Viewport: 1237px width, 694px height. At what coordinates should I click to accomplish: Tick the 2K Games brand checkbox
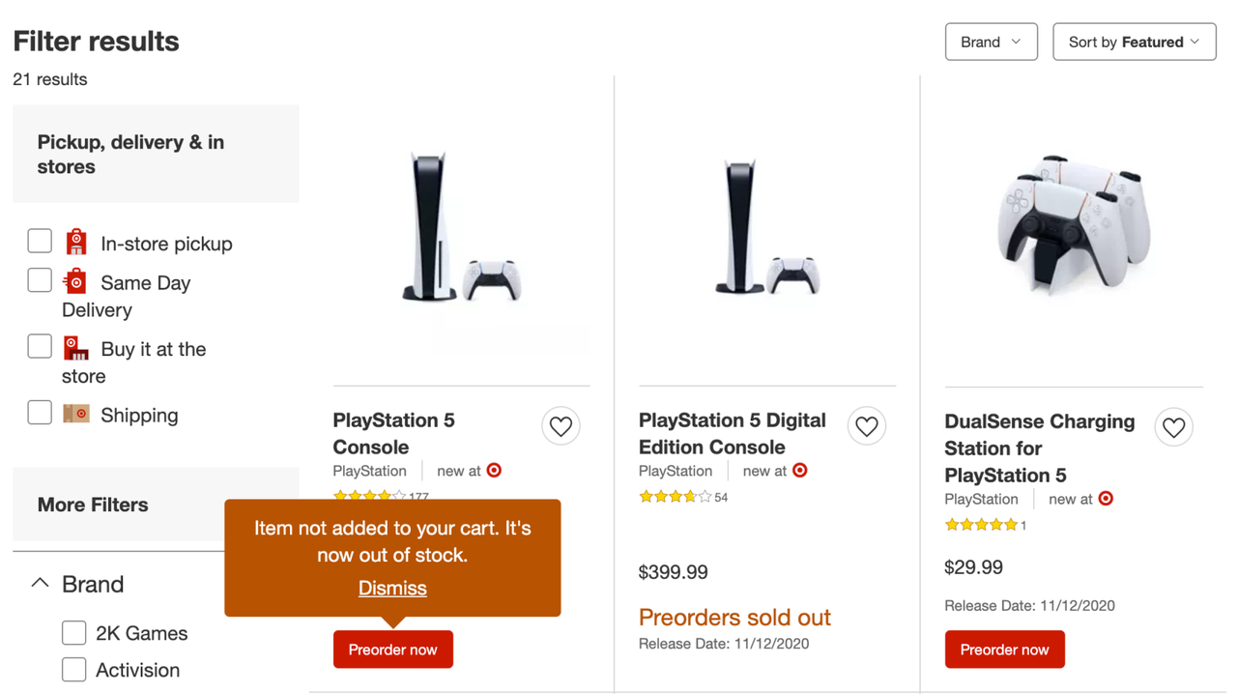(x=74, y=633)
